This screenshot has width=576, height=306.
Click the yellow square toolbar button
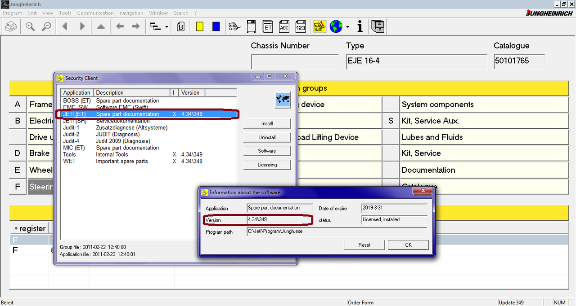pos(200,27)
